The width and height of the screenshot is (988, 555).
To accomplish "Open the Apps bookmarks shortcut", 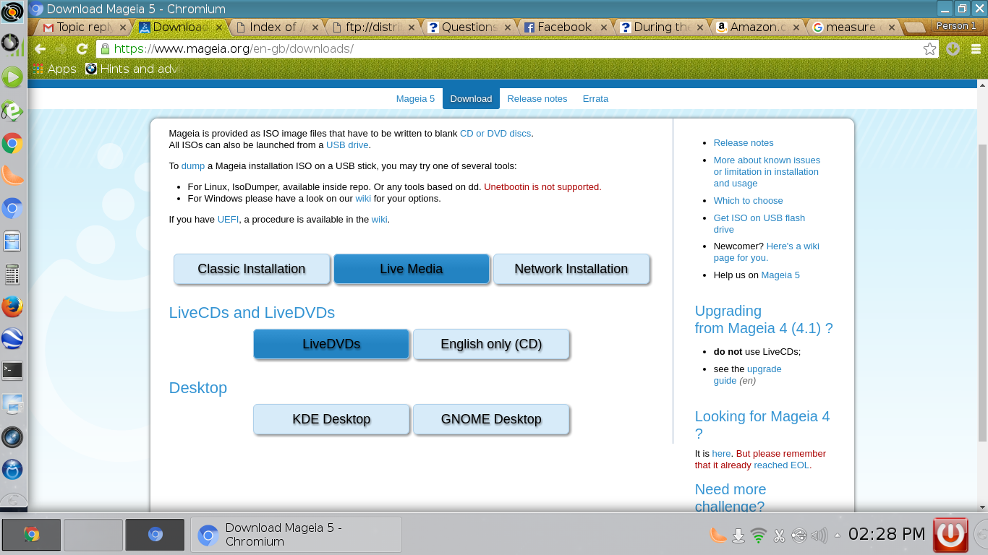I will (54, 69).
